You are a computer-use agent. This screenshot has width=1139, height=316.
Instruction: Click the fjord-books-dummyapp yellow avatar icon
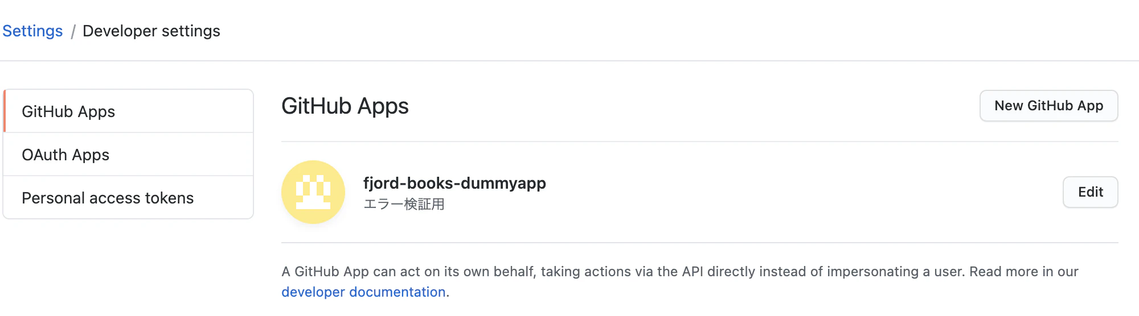(x=313, y=192)
